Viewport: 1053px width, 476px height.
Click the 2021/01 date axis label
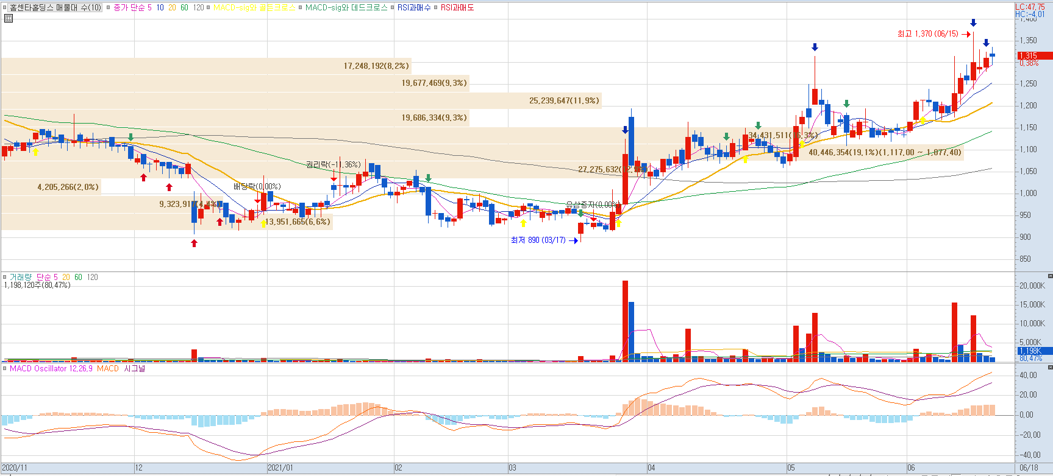pyautogui.click(x=280, y=468)
